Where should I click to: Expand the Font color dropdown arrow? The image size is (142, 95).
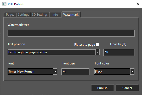point(132,72)
